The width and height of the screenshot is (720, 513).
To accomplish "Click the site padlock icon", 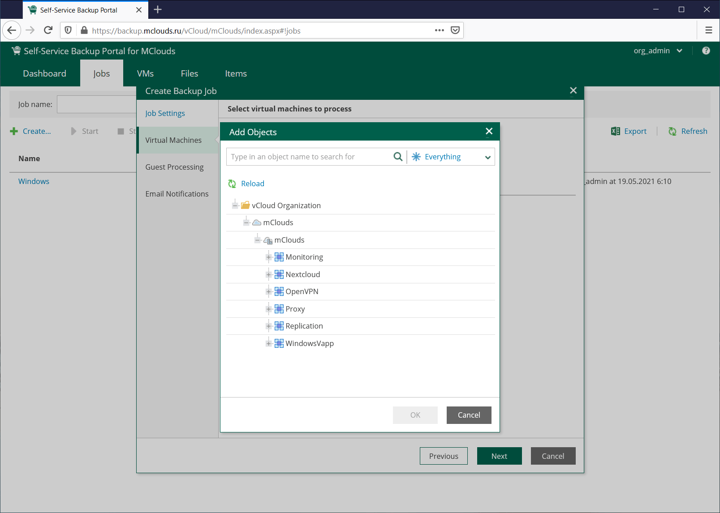I will click(x=84, y=30).
